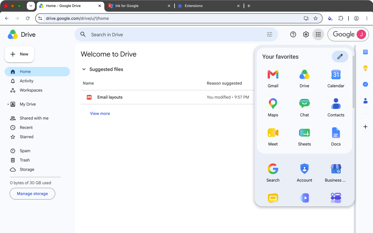Open My Drive in the sidebar
Viewport: 373px width, 233px height.
tap(28, 104)
